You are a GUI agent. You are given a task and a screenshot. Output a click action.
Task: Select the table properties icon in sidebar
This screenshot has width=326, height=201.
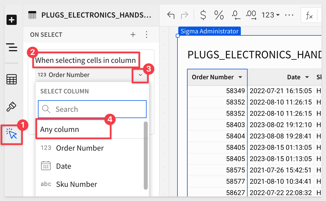[12, 80]
